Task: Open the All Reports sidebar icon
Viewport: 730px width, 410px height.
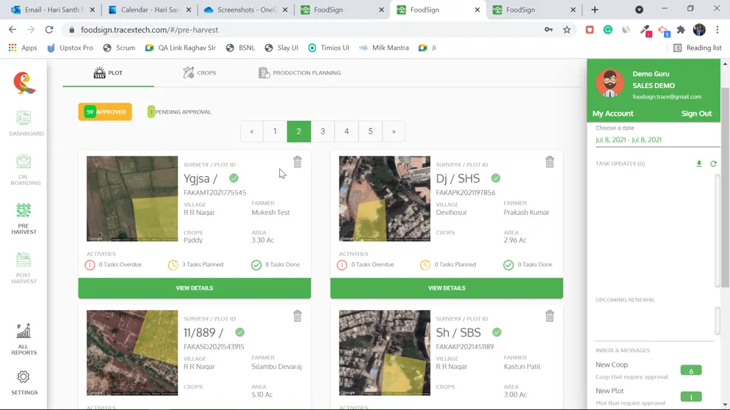Action: click(x=24, y=340)
